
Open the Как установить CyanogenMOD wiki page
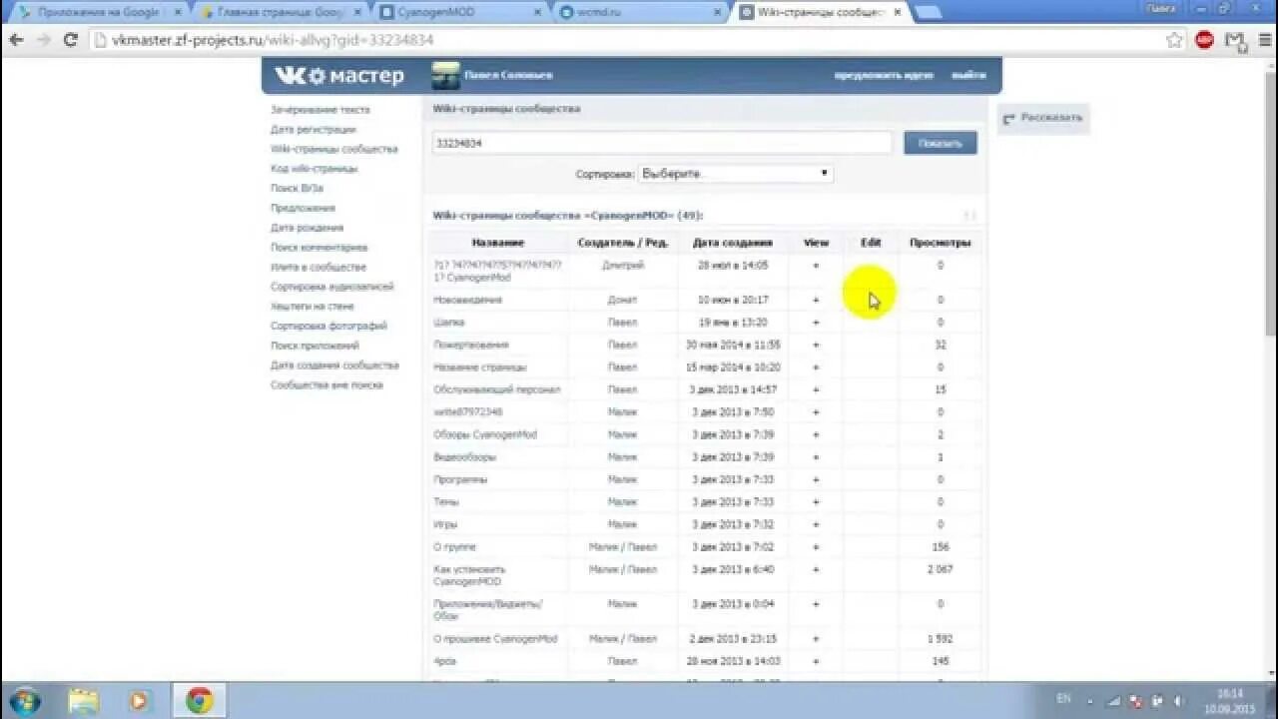point(470,575)
